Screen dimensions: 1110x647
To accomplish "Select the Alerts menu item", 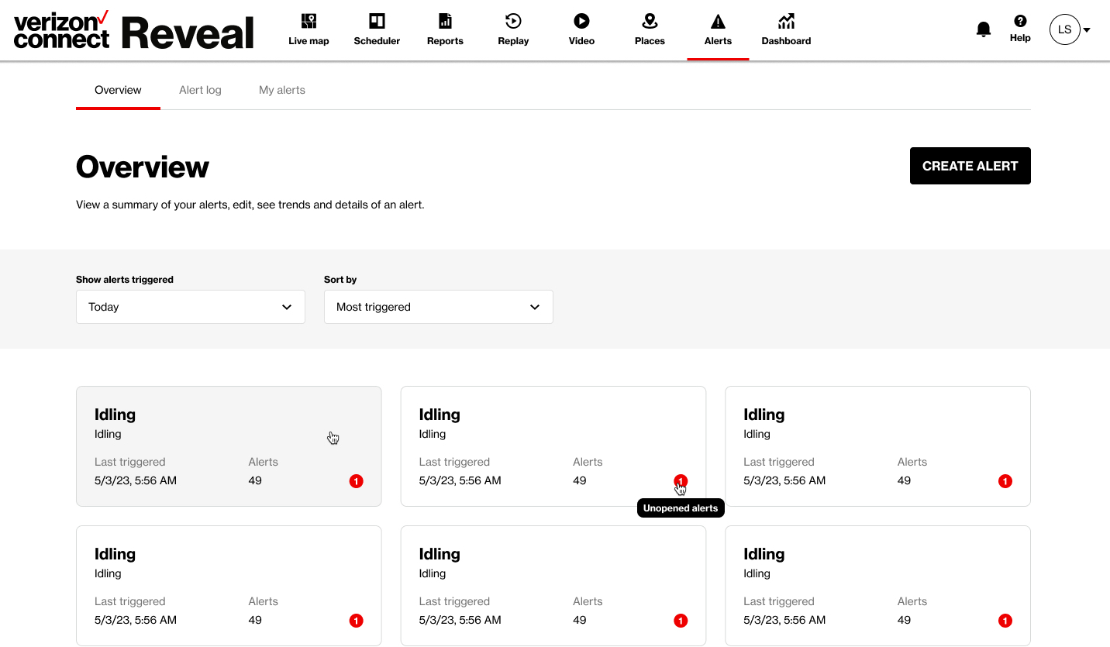I will click(718, 29).
